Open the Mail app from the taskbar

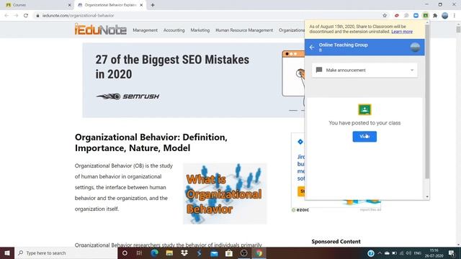coord(215,253)
